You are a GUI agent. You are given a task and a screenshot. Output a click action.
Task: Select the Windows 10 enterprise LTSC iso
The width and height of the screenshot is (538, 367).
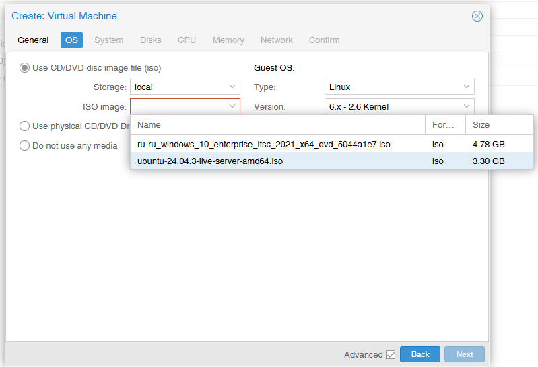tap(331, 145)
